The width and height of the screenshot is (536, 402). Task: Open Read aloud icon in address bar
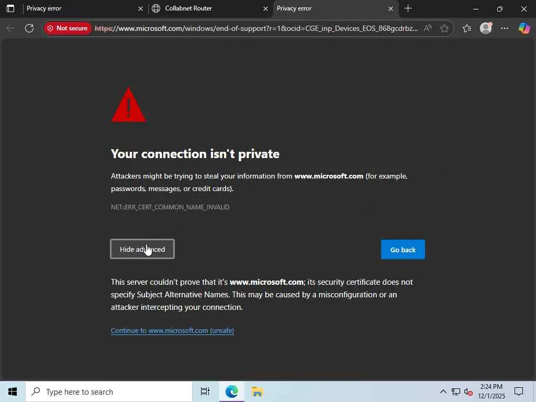point(428,28)
